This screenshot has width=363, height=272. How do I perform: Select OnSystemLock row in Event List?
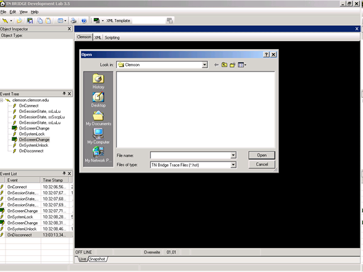[x=36, y=217]
